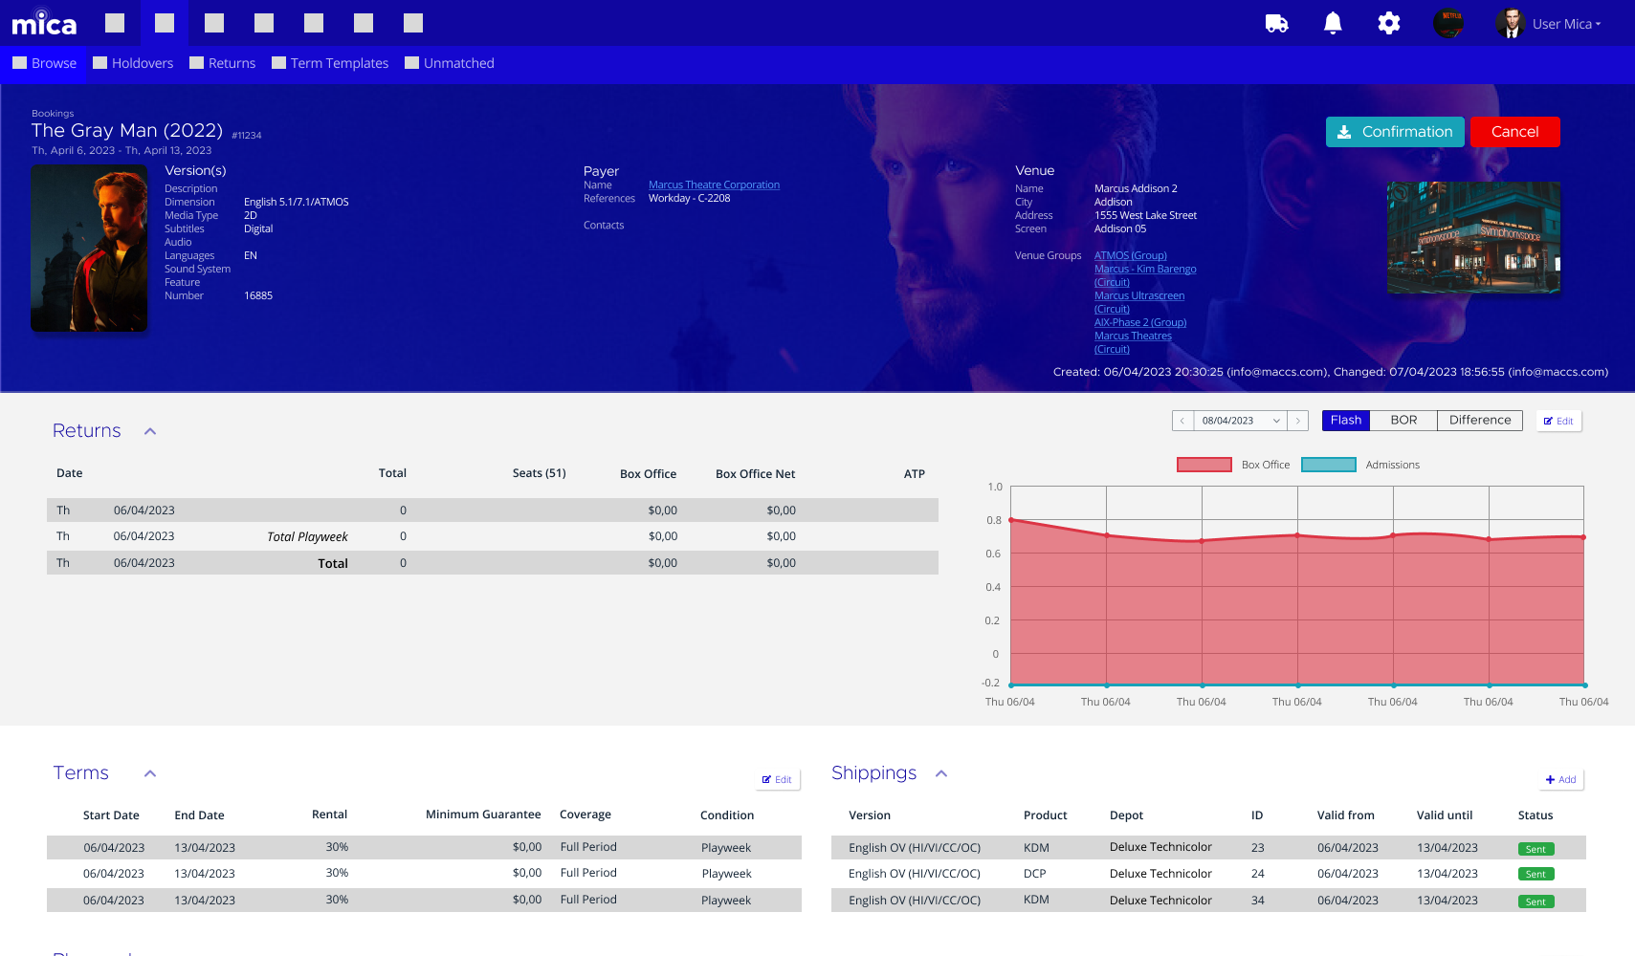Open the Marcus Ultrascreen circuit link

click(1139, 302)
